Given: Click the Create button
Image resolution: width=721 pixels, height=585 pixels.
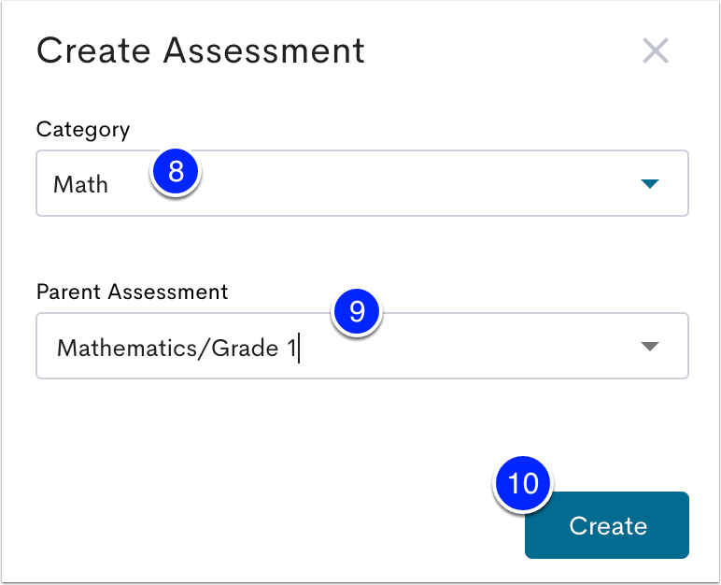Looking at the screenshot, I should (607, 525).
